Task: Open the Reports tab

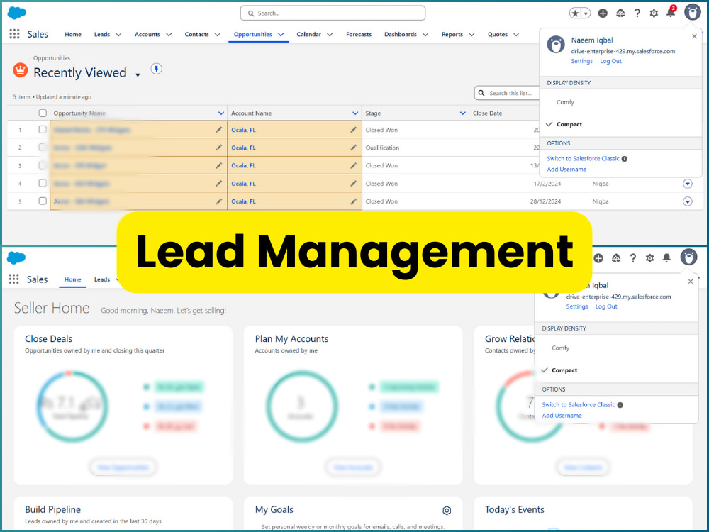Action: [x=452, y=34]
